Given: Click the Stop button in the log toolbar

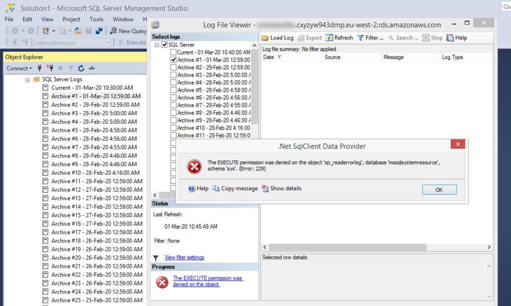Looking at the screenshot, I should click(433, 38).
